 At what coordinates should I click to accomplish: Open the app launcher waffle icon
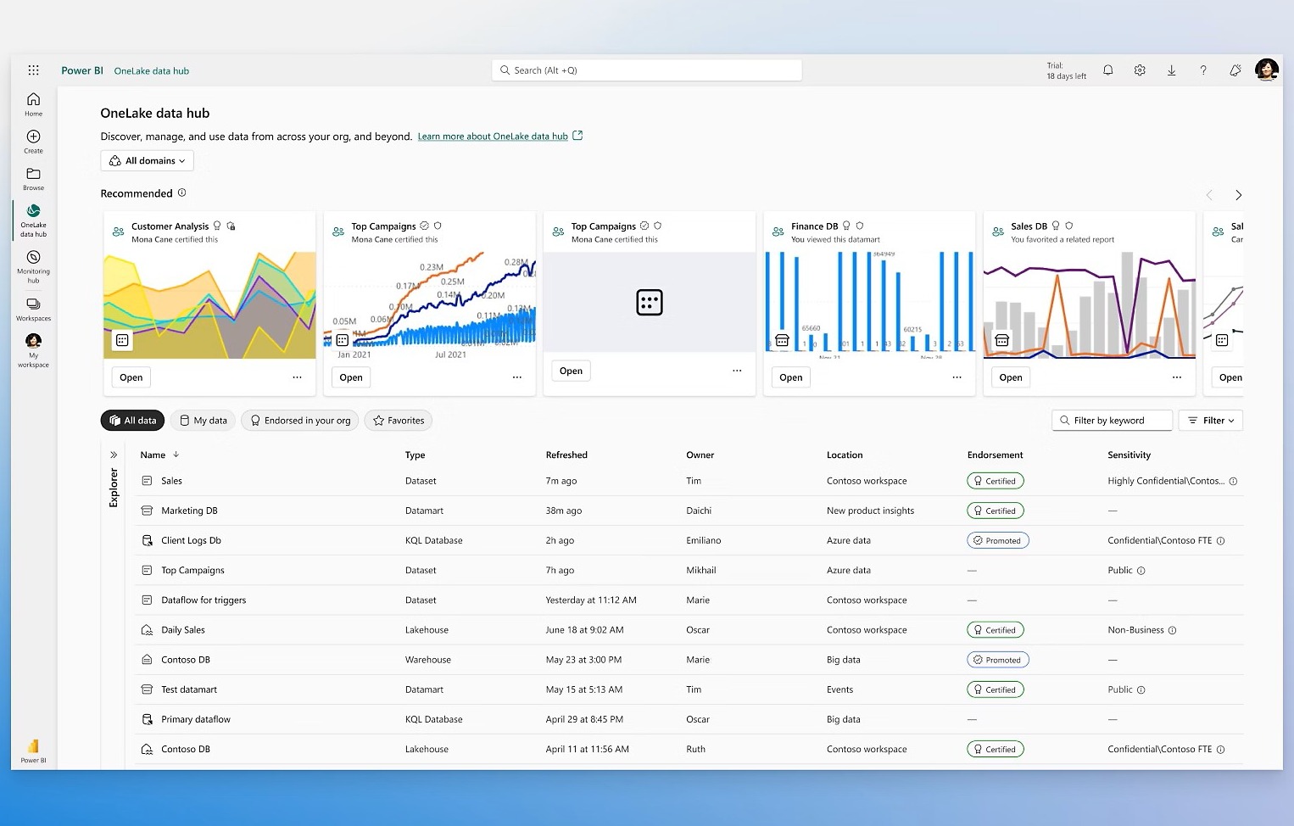tap(33, 70)
